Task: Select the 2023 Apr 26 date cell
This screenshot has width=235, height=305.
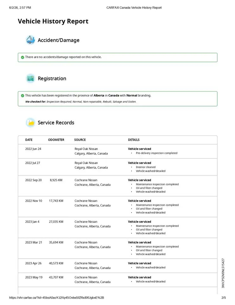Action: click(33, 263)
